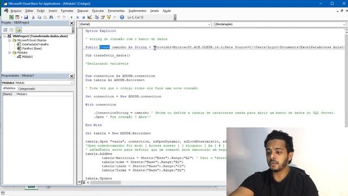Click the horizontal scrollbar thumb in code window
This screenshot has width=348, height=196.
[105, 183]
